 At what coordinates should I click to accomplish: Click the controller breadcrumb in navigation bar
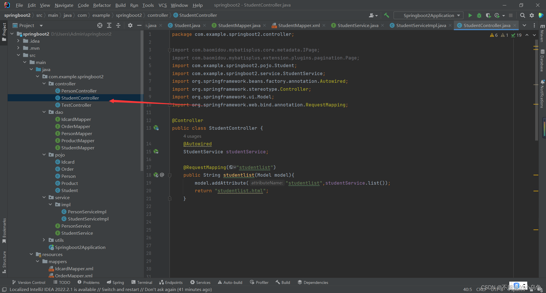click(158, 15)
